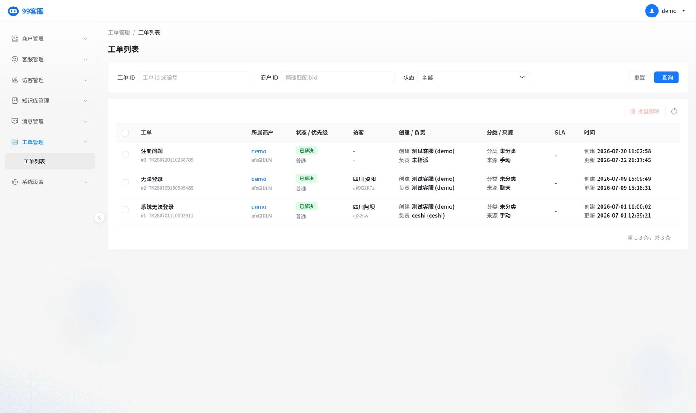Click the 重置 reset button
696x413 pixels.
pos(639,77)
